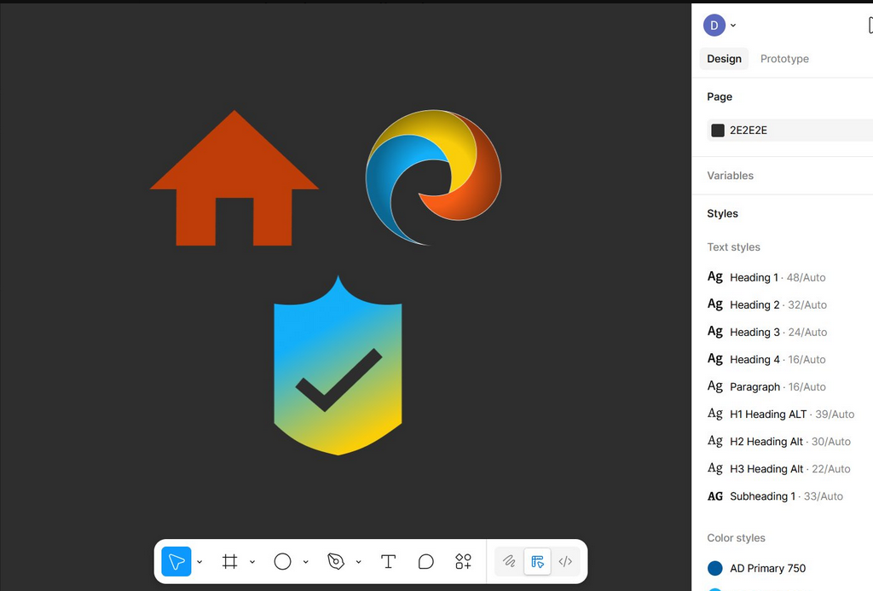Select the Comment tool
Image resolution: width=873 pixels, height=591 pixels.
426,561
